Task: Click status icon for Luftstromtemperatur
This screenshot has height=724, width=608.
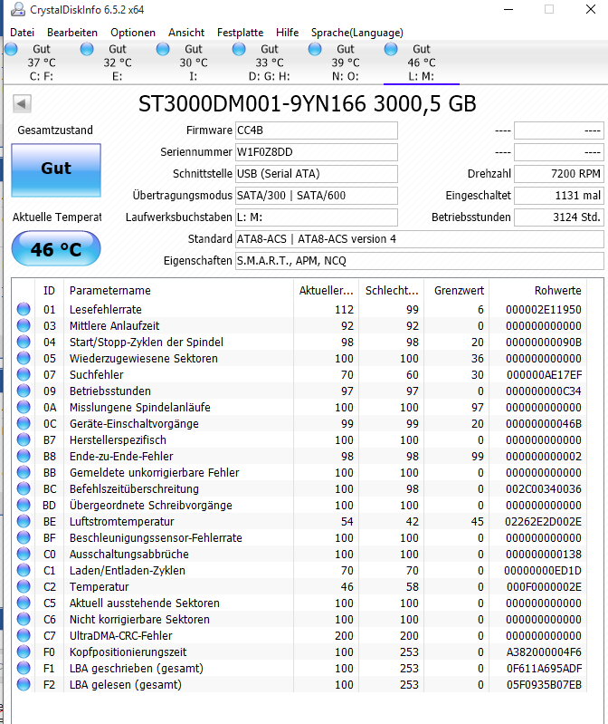Action: [x=24, y=521]
